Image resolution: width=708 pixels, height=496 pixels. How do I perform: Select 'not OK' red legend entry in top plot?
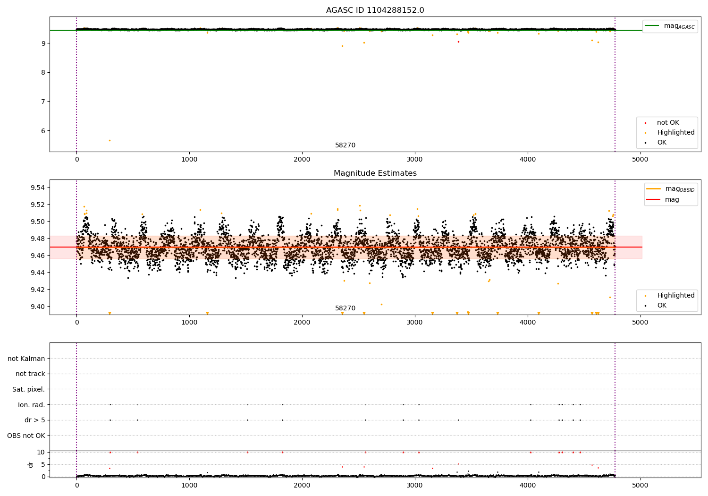pos(663,122)
